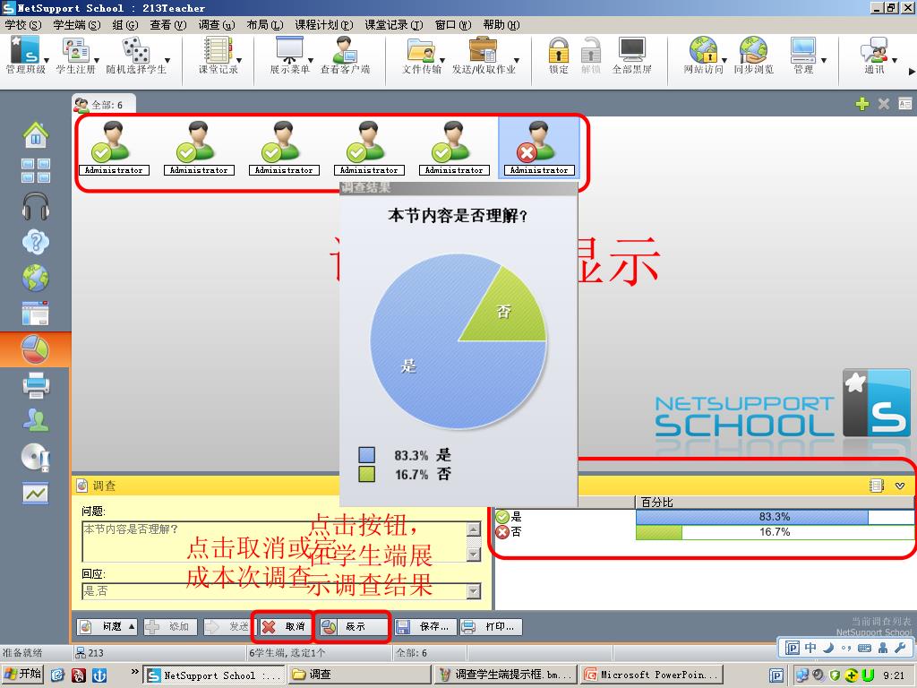This screenshot has height=688, width=917.
Task: Open the 问题 button dropdown arrow
Action: tap(132, 626)
